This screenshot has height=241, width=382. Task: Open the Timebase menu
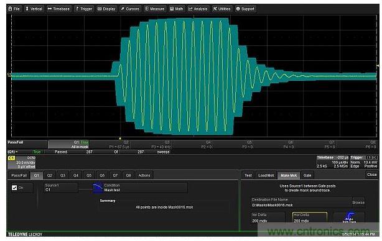pyautogui.click(x=58, y=9)
